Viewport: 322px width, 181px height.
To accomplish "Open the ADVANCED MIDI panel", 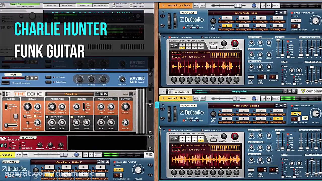I will [101, 5].
